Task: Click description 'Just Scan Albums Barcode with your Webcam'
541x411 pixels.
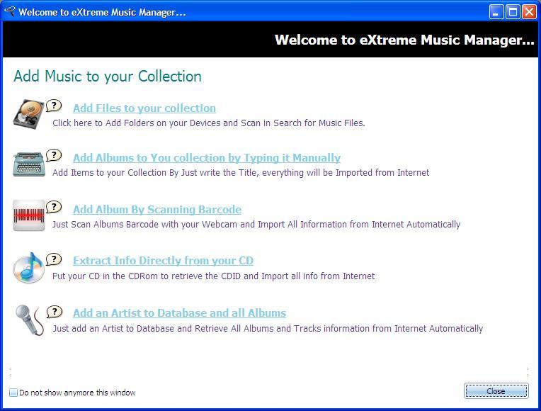Action: click(x=144, y=224)
